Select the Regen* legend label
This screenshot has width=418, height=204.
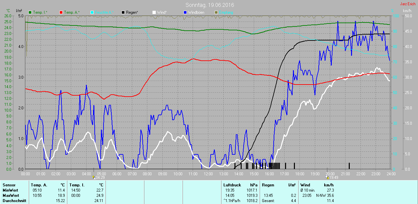tap(132, 12)
